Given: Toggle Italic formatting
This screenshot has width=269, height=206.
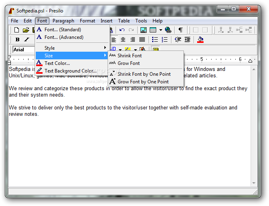Looking at the screenshot, I should click(x=26, y=40).
